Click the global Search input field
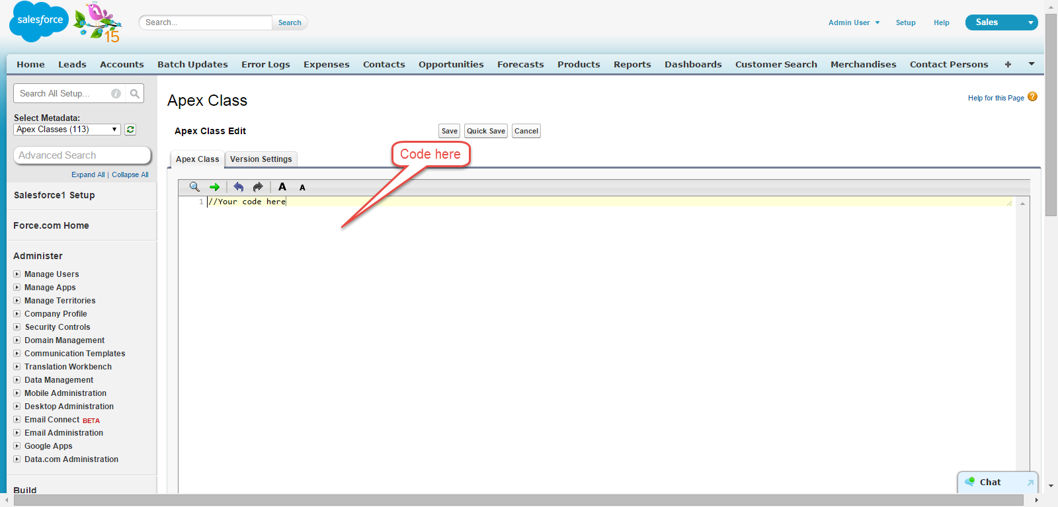1058x507 pixels. coord(206,22)
